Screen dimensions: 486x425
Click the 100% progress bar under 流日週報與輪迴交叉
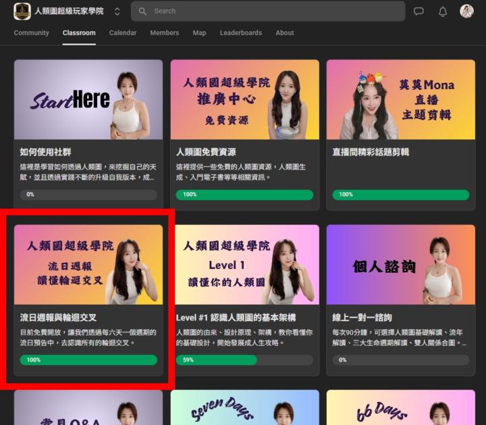coord(88,360)
